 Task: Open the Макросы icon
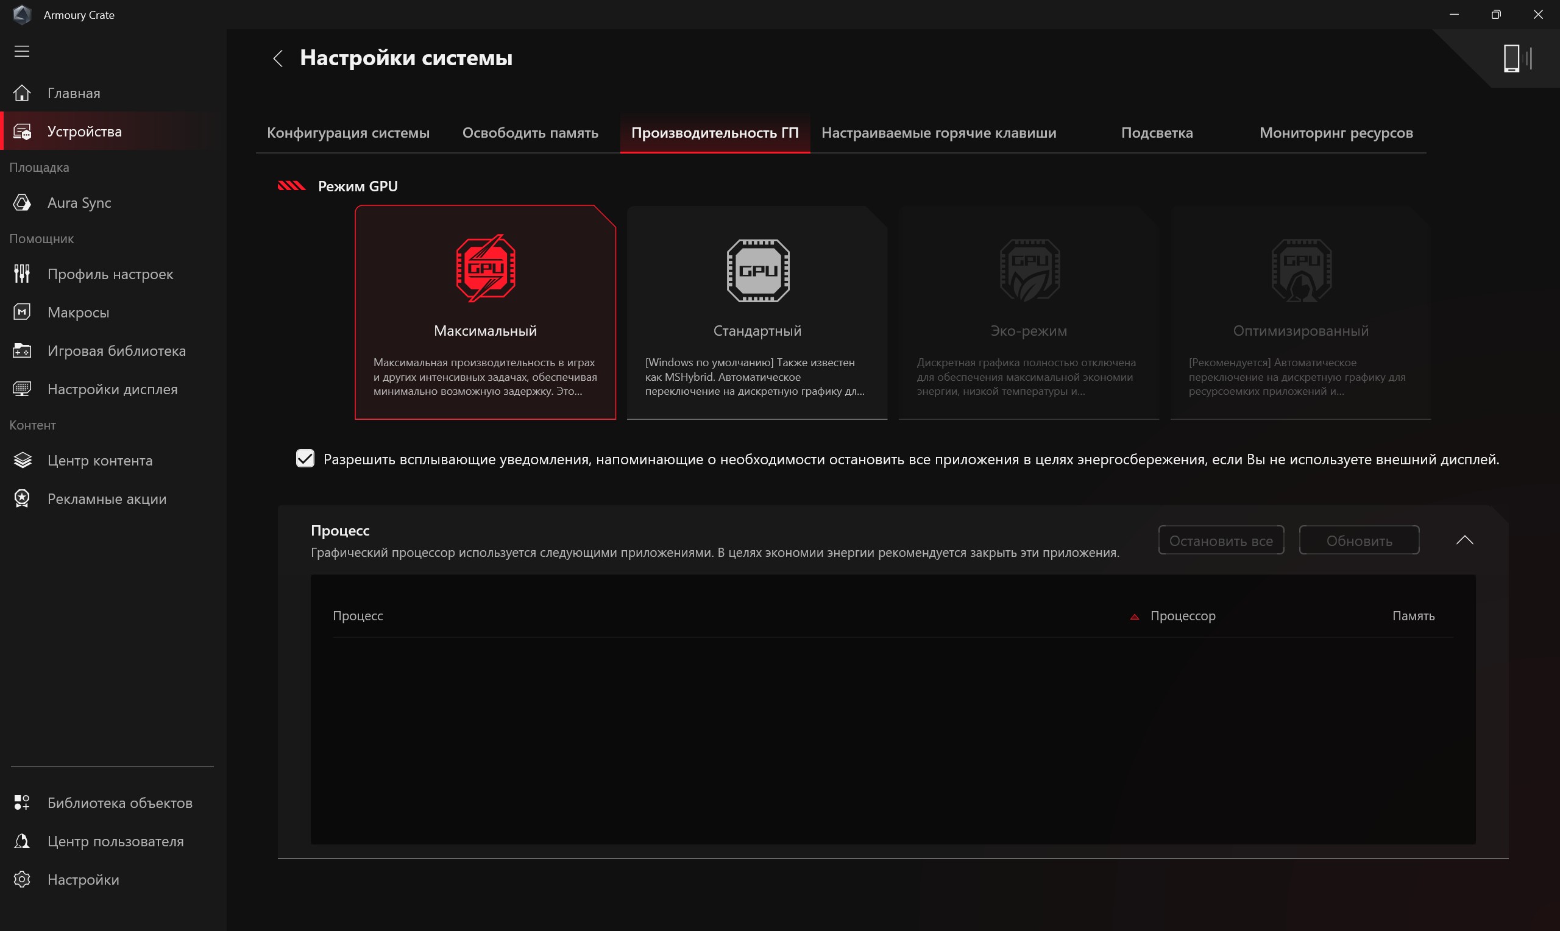tap(22, 313)
